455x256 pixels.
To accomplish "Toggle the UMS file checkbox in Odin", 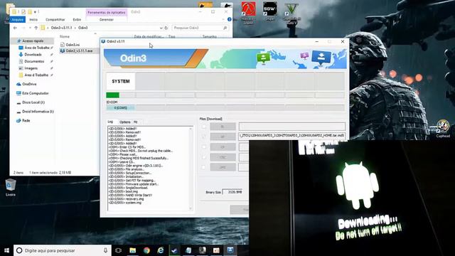I will (x=204, y=167).
